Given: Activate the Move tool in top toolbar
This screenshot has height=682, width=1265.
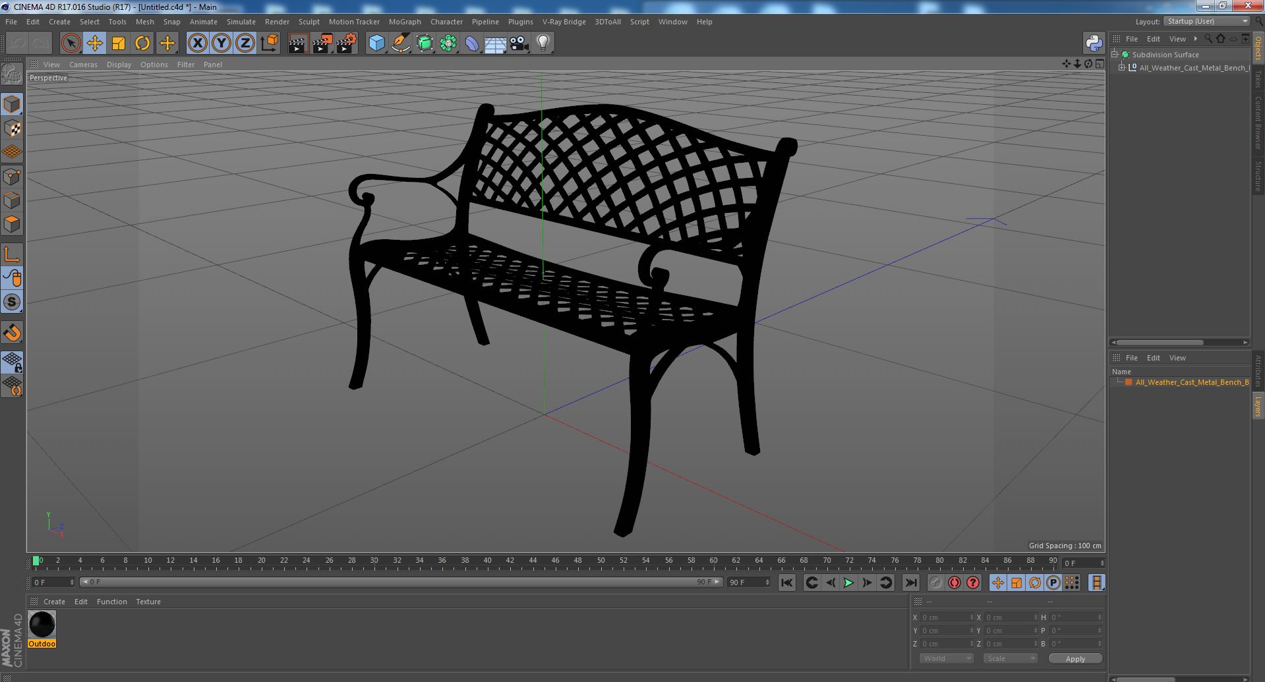Looking at the screenshot, I should (x=94, y=43).
